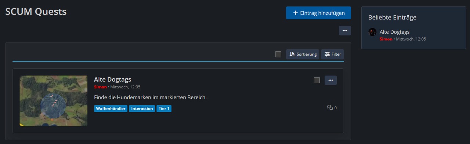The image size is (470, 144).
Task: Open the Alte Dogtags entry options menu
Action: point(330,80)
